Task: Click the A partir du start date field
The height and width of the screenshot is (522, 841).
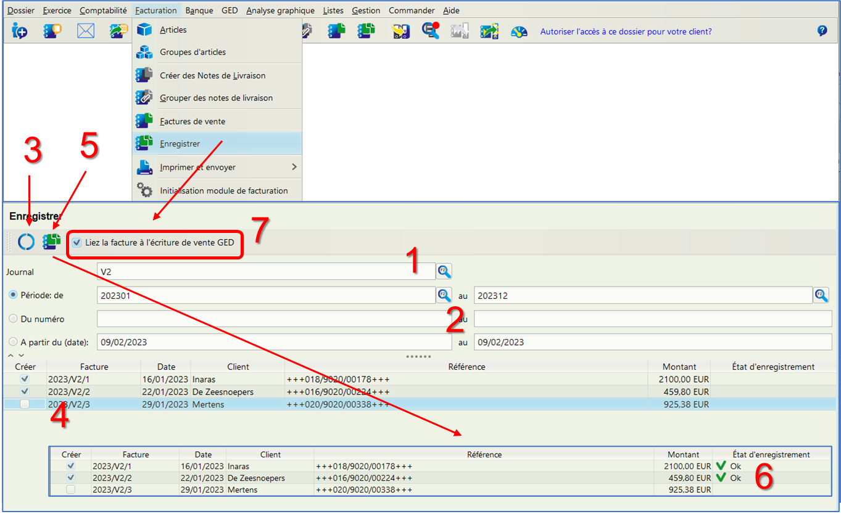Action: (275, 342)
